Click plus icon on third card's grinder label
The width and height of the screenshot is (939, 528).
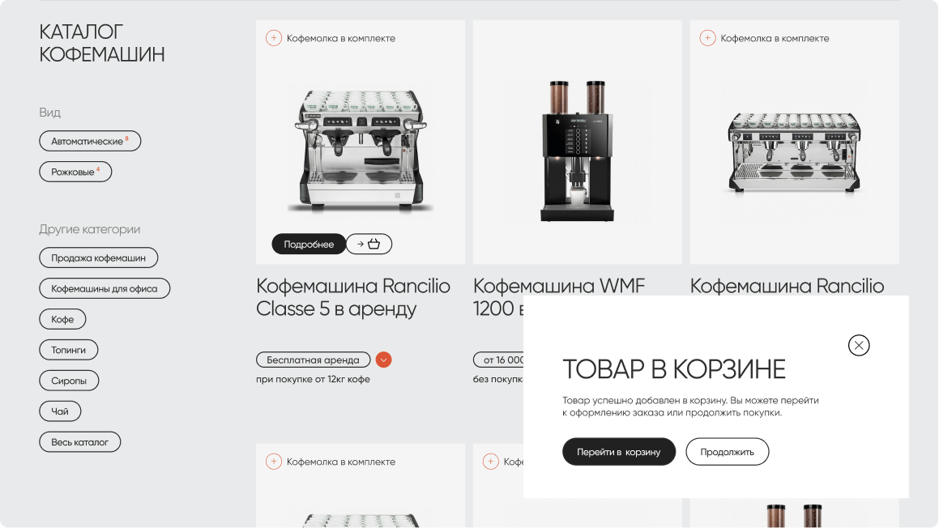pos(707,38)
